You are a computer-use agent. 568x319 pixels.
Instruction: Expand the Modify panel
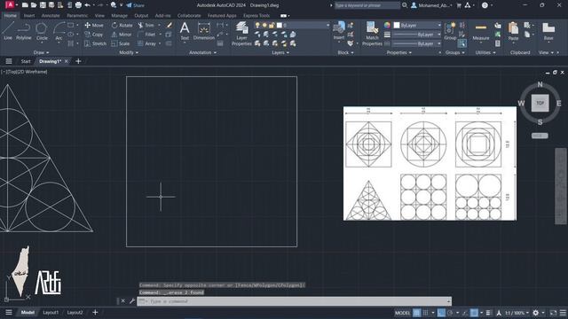(x=129, y=52)
